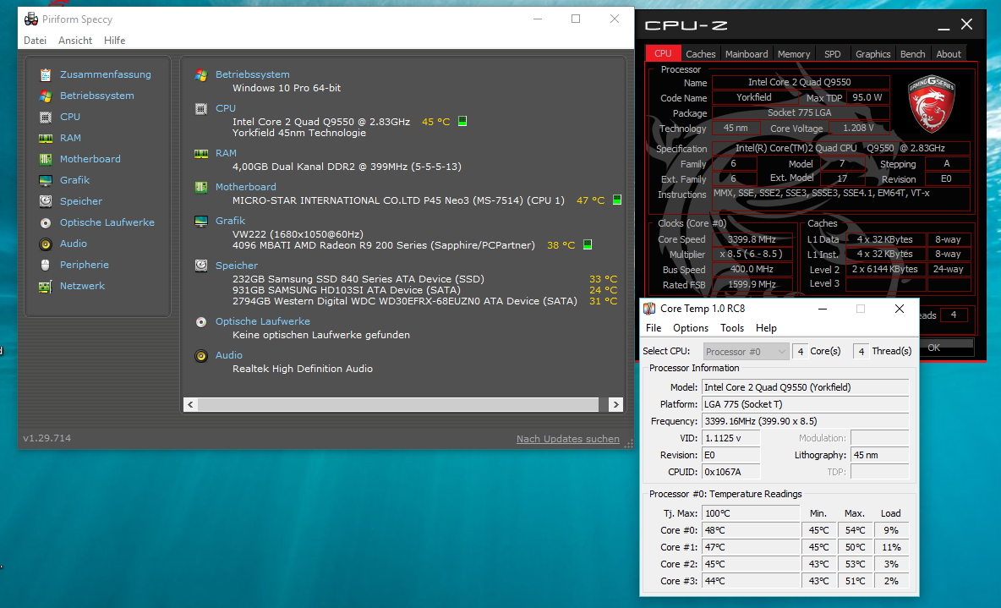Screen dimensions: 1001x608
Task: Open the Ansicht menu in Speccy
Action: click(75, 41)
